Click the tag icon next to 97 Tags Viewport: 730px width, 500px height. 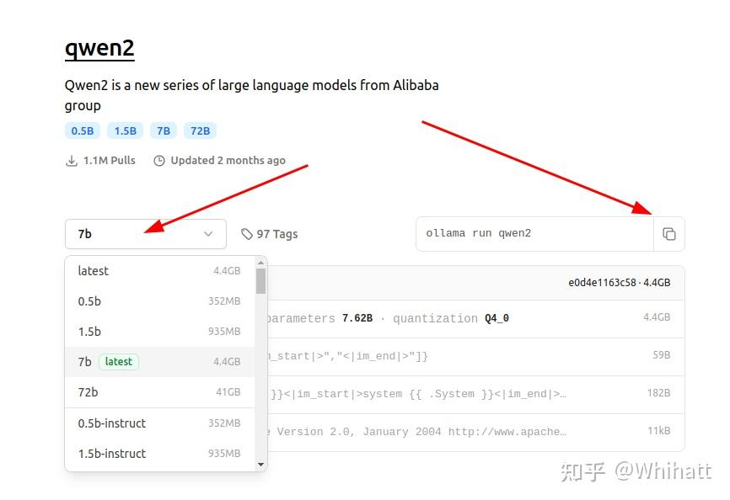(x=245, y=233)
